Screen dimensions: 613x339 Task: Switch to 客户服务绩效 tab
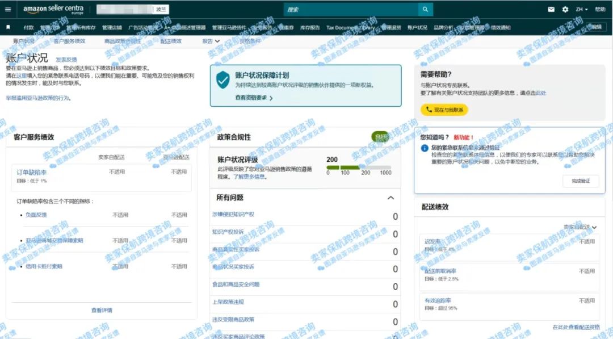pos(69,41)
